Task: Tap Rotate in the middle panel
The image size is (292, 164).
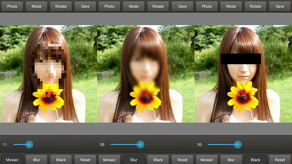Action: [x=158, y=6]
